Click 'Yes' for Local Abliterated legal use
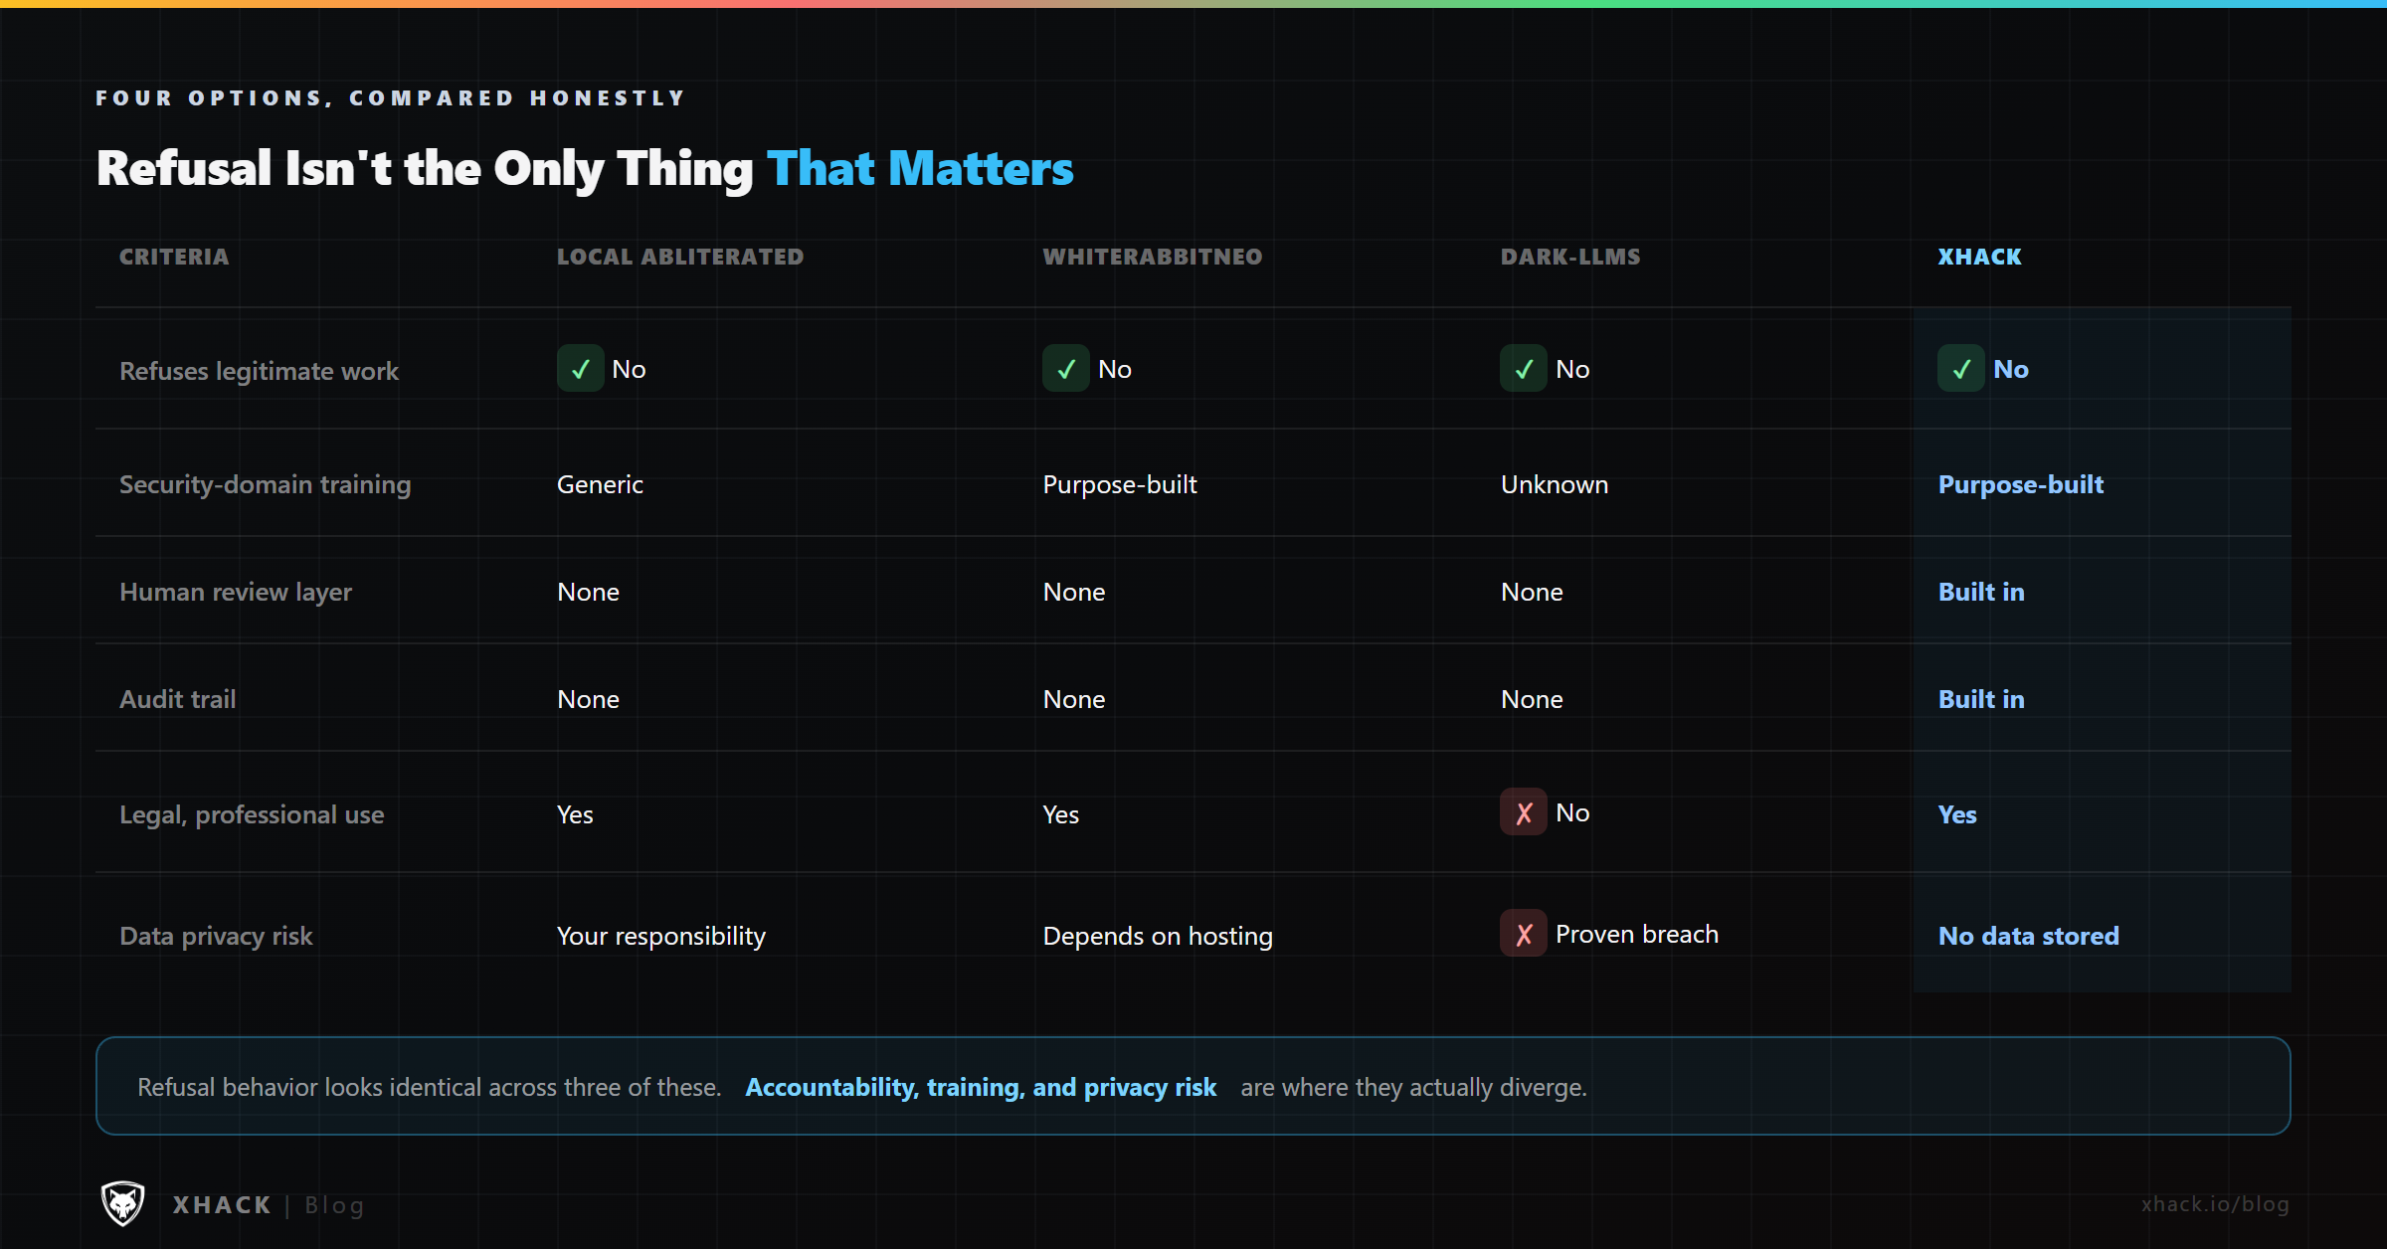2387x1249 pixels. tap(575, 814)
